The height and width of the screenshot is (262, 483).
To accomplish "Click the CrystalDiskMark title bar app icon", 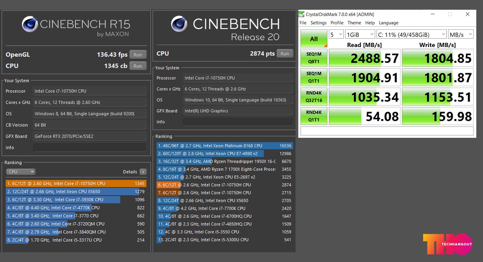I will pos(301,14).
